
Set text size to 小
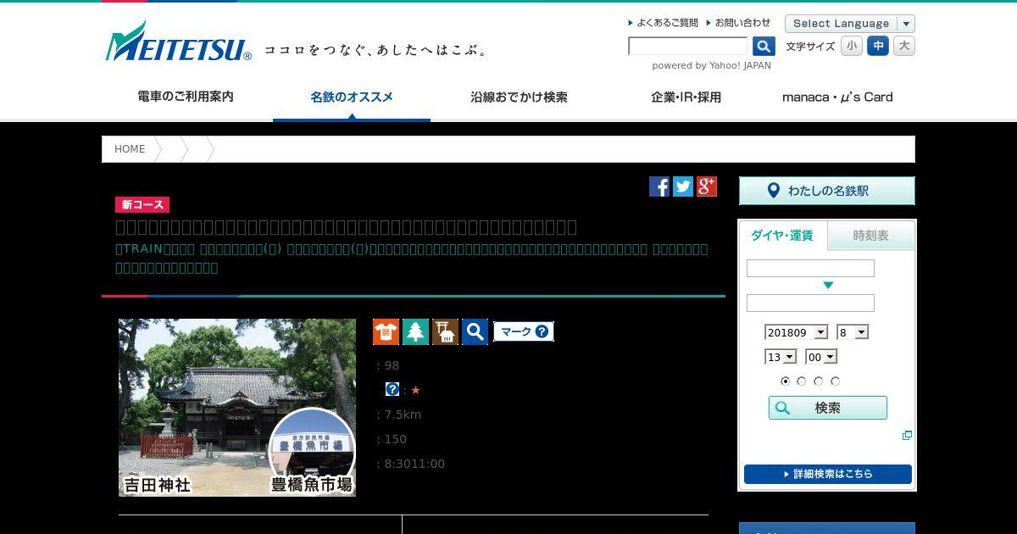pos(852,46)
